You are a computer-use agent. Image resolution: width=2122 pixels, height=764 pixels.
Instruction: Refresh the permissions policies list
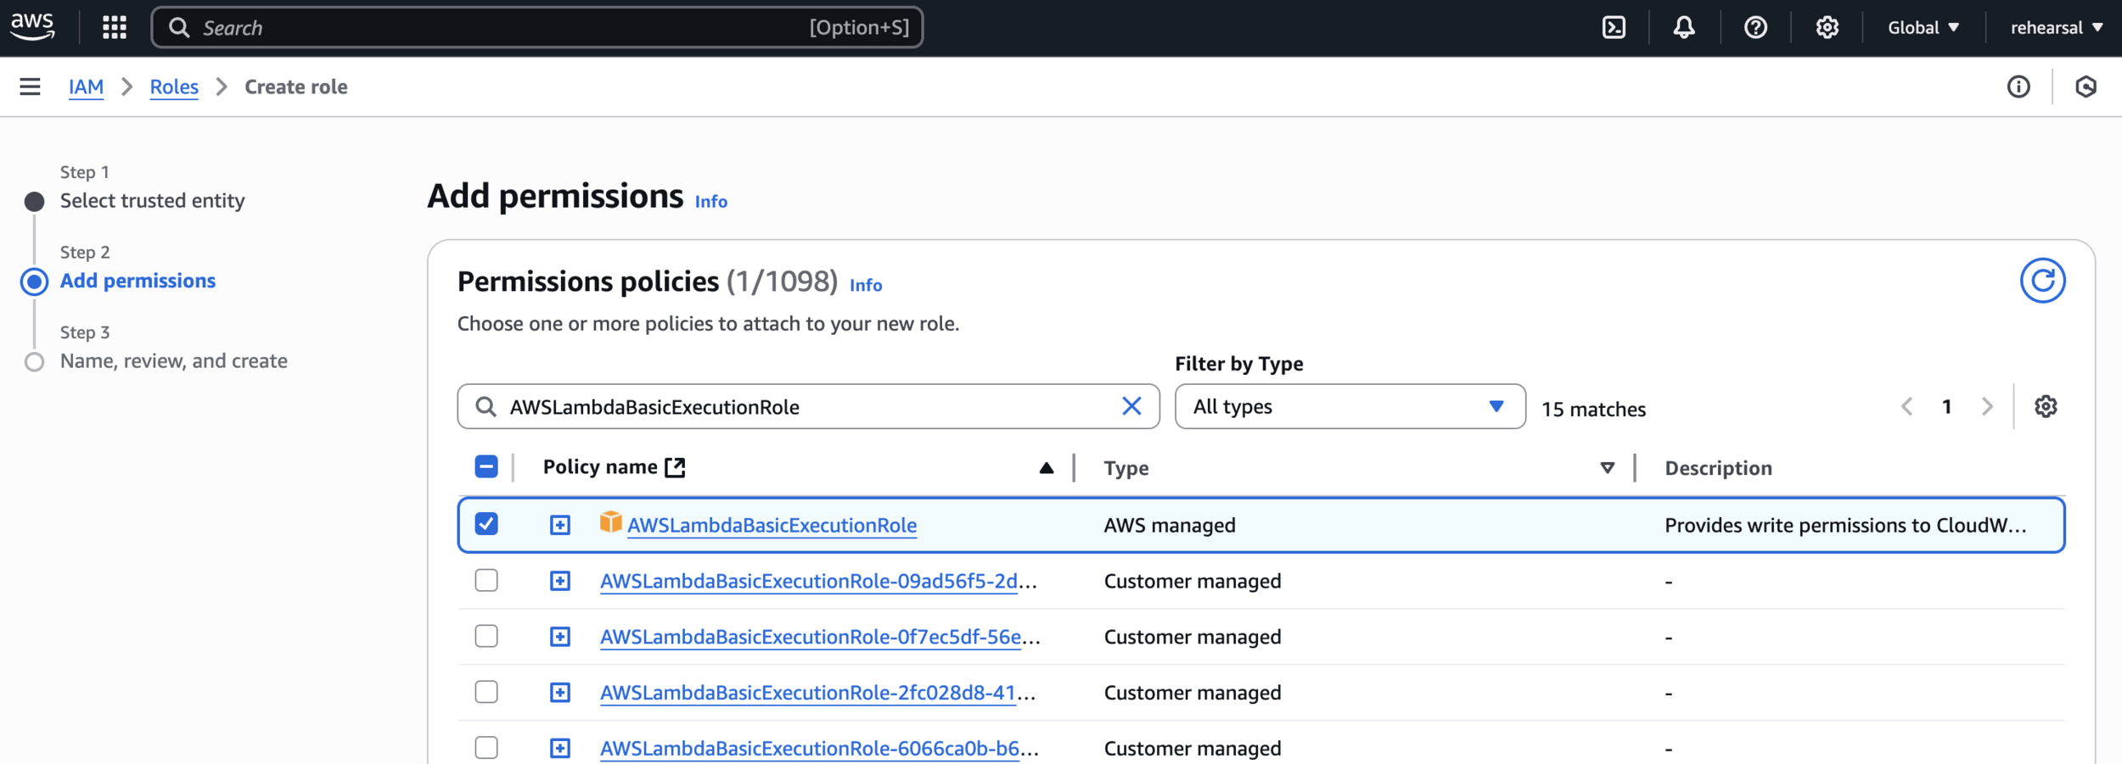click(2042, 281)
